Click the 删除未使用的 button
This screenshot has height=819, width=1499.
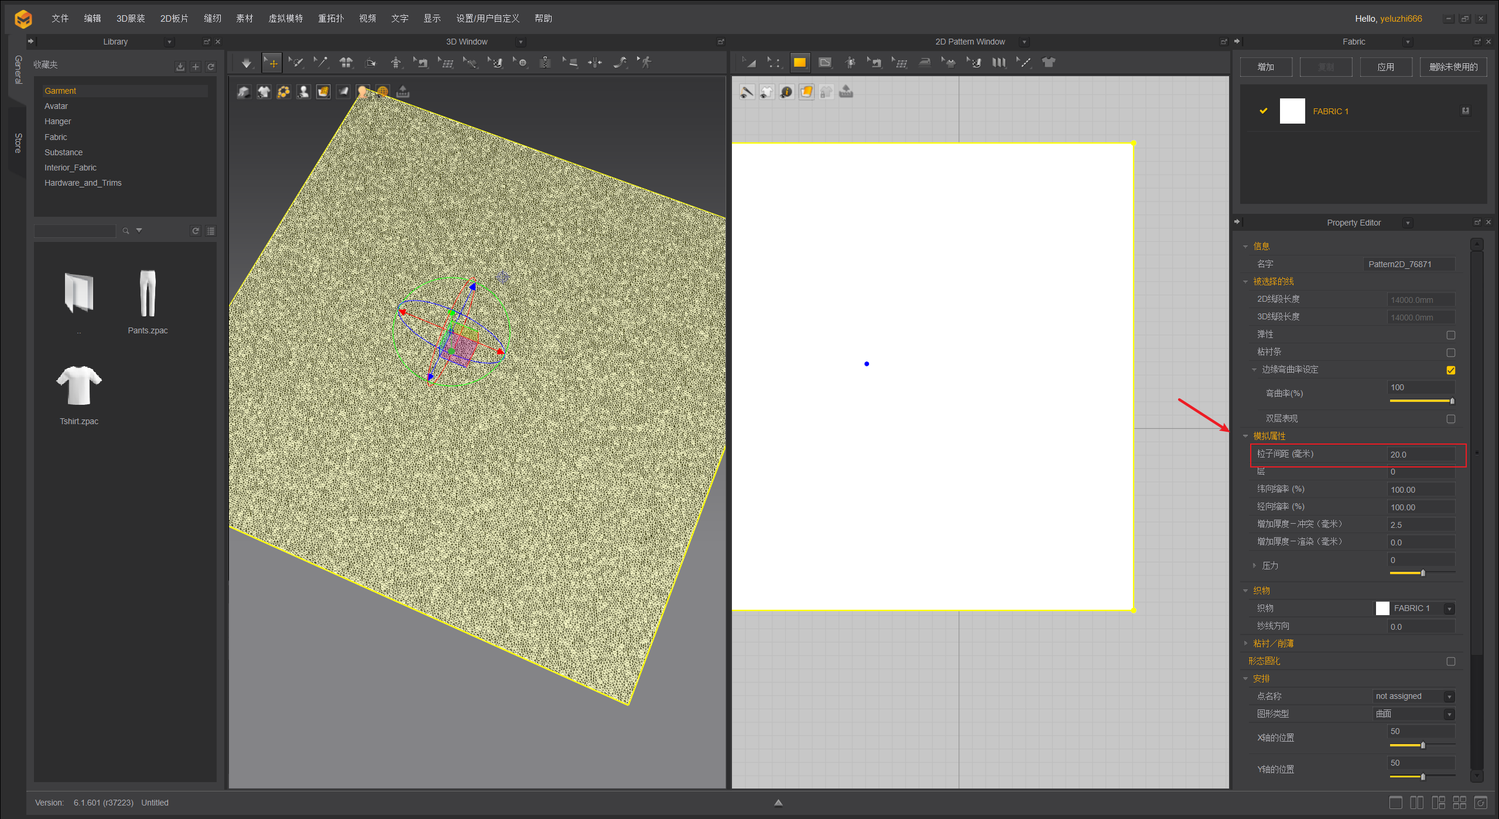point(1453,67)
